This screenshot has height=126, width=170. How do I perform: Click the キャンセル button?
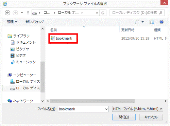pyautogui.click(x=151, y=117)
